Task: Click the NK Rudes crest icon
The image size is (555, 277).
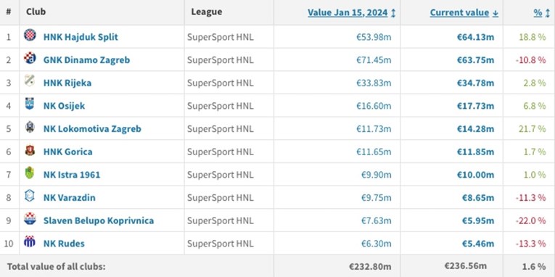Action: 30,242
